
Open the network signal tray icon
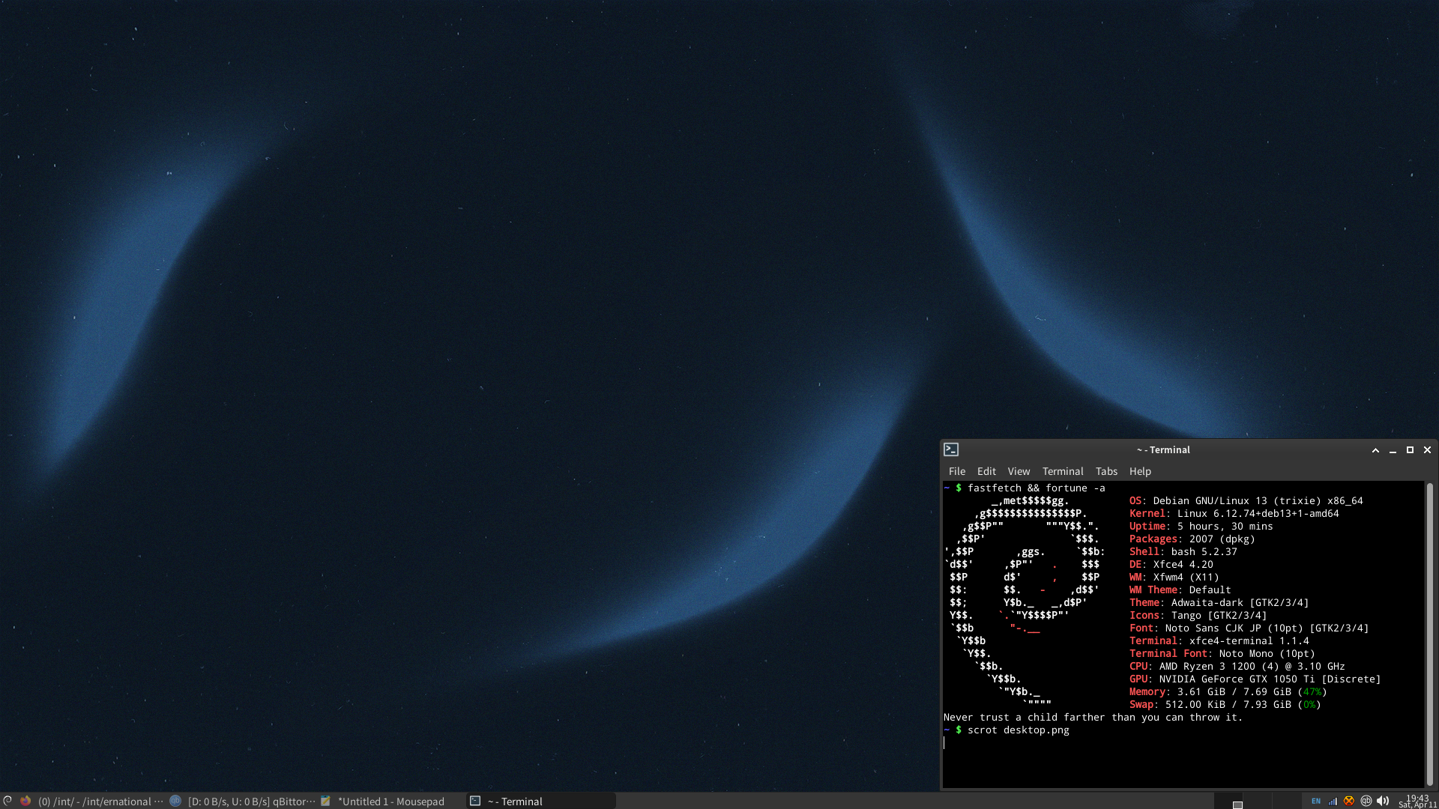[x=1333, y=801]
